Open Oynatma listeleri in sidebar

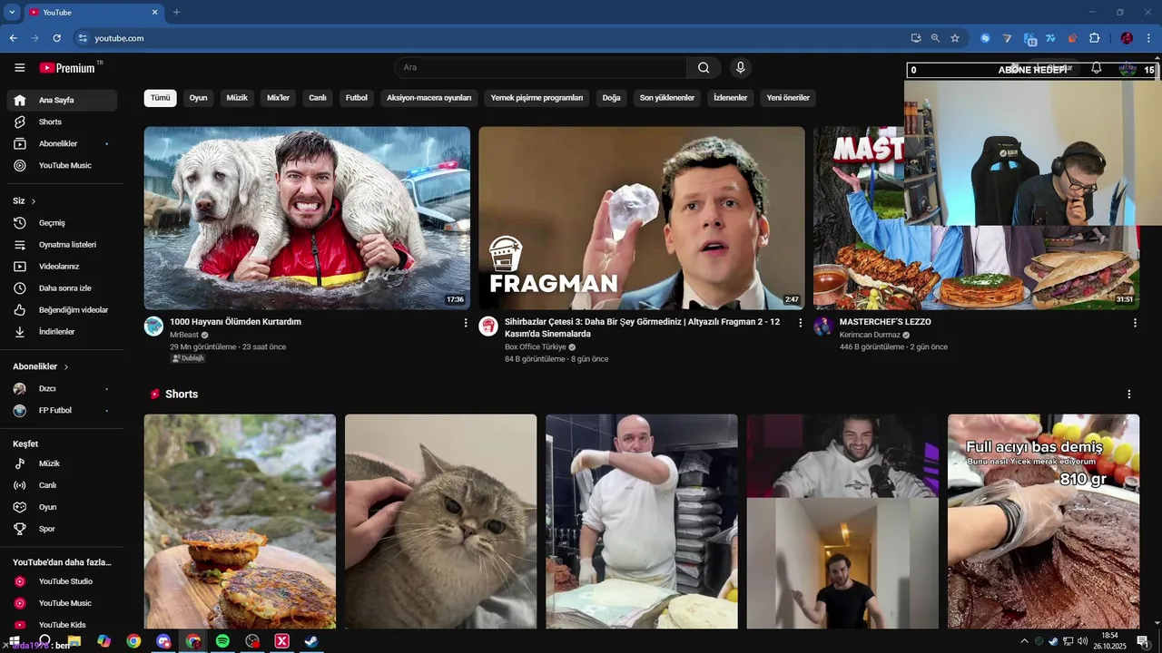point(62,245)
